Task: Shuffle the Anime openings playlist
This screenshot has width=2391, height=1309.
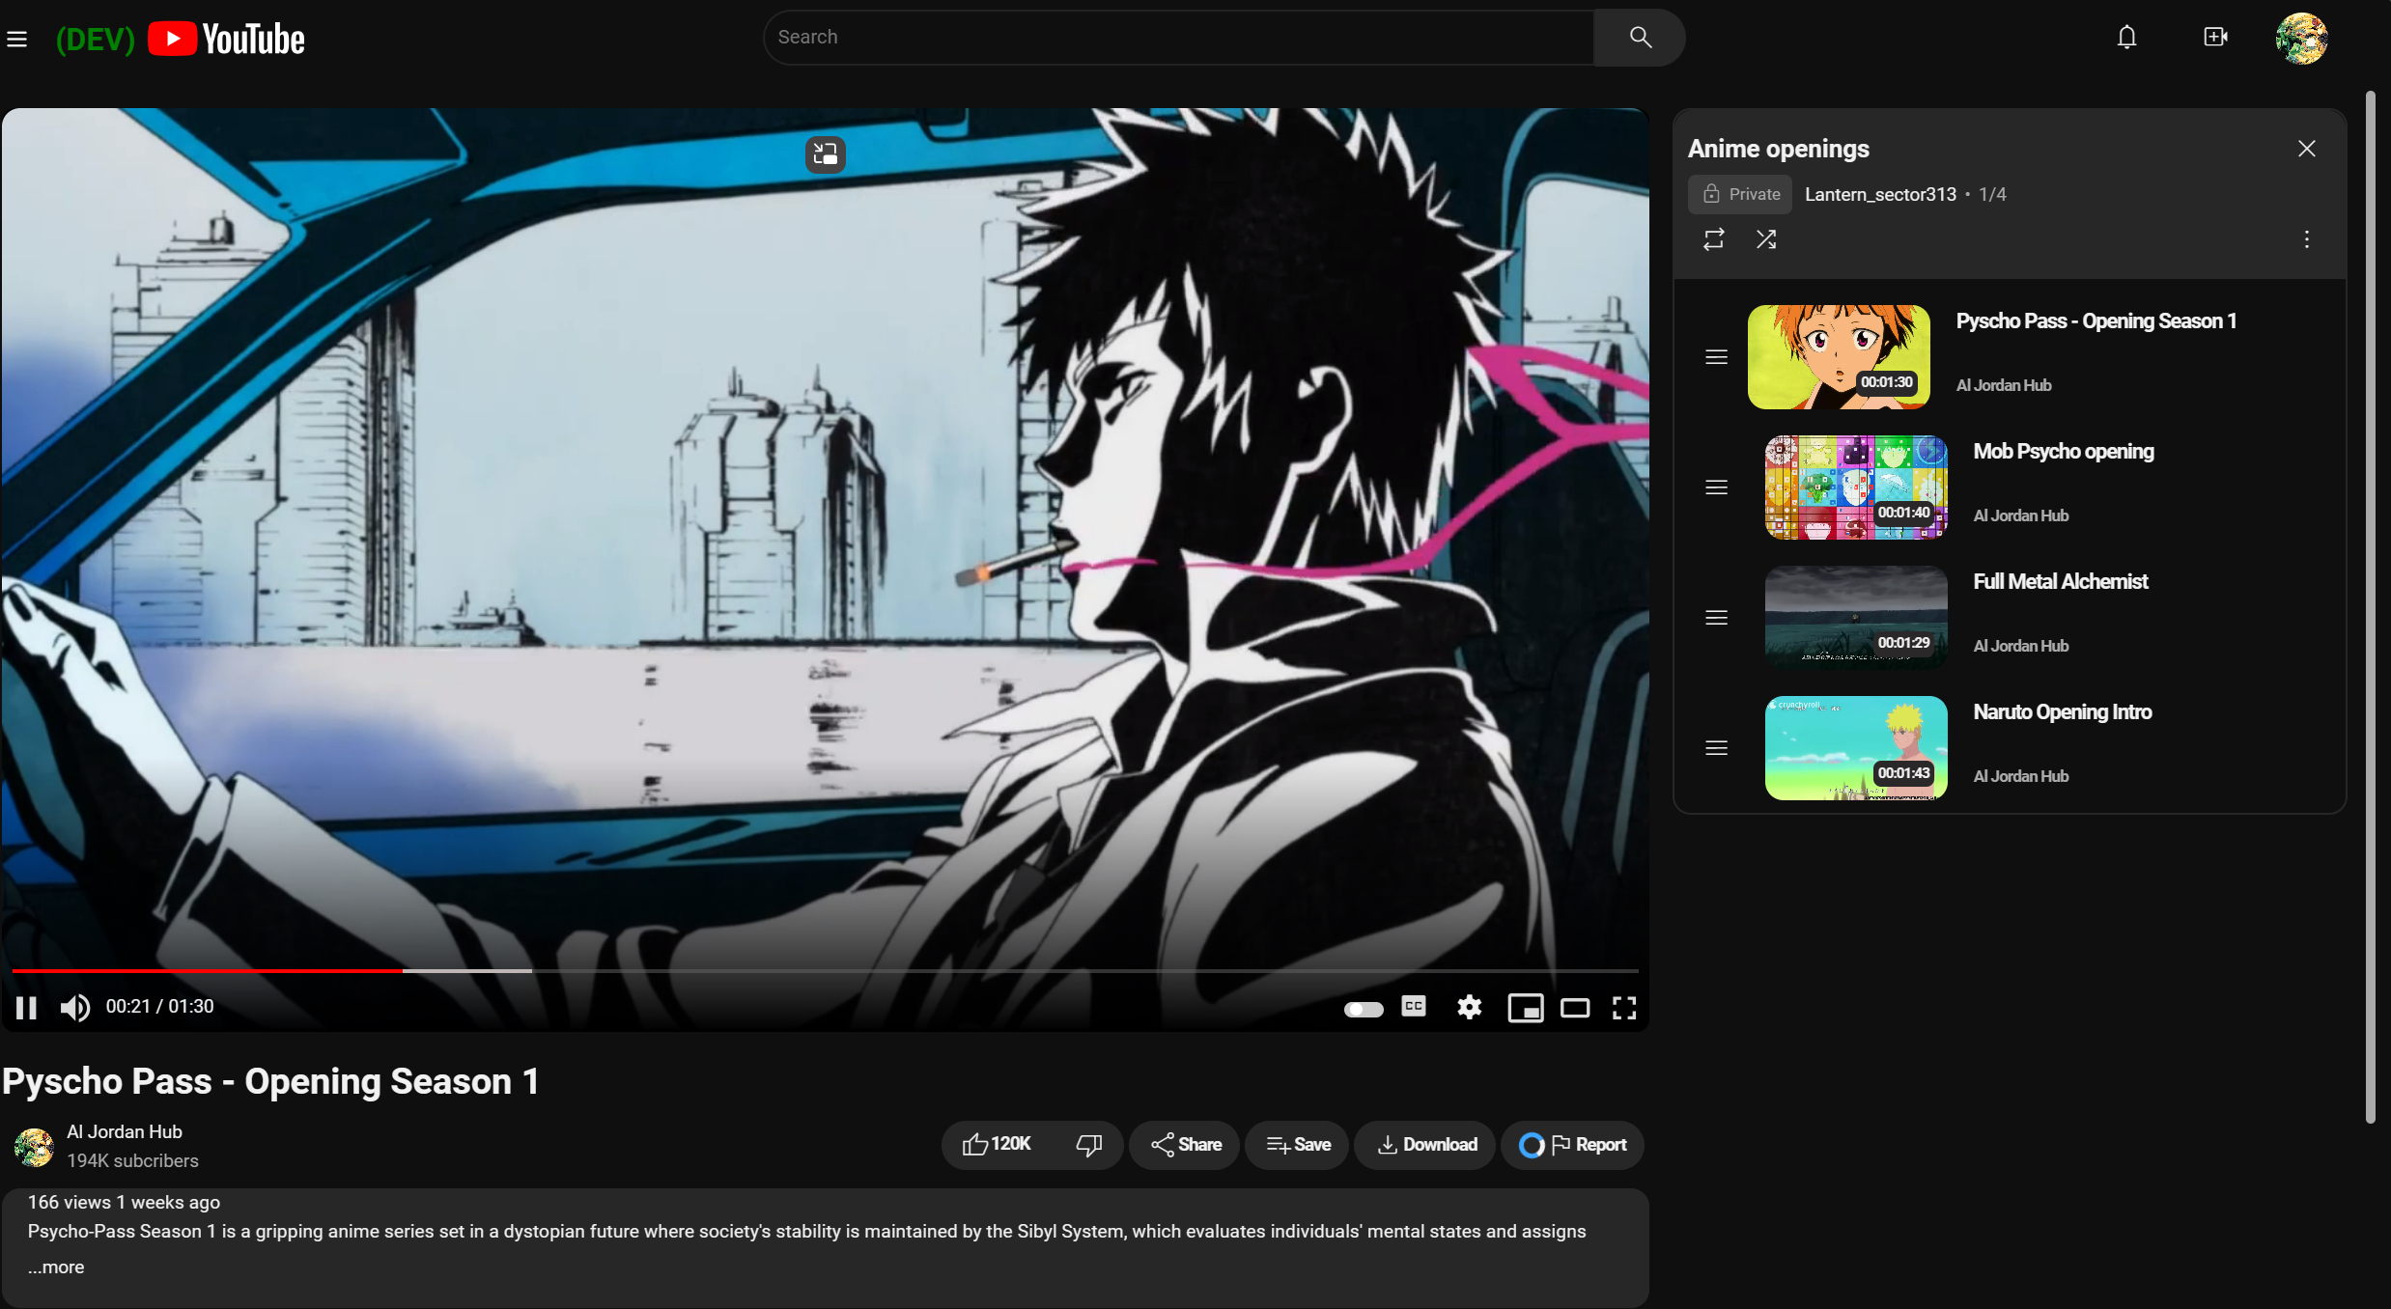Action: pos(1766,239)
